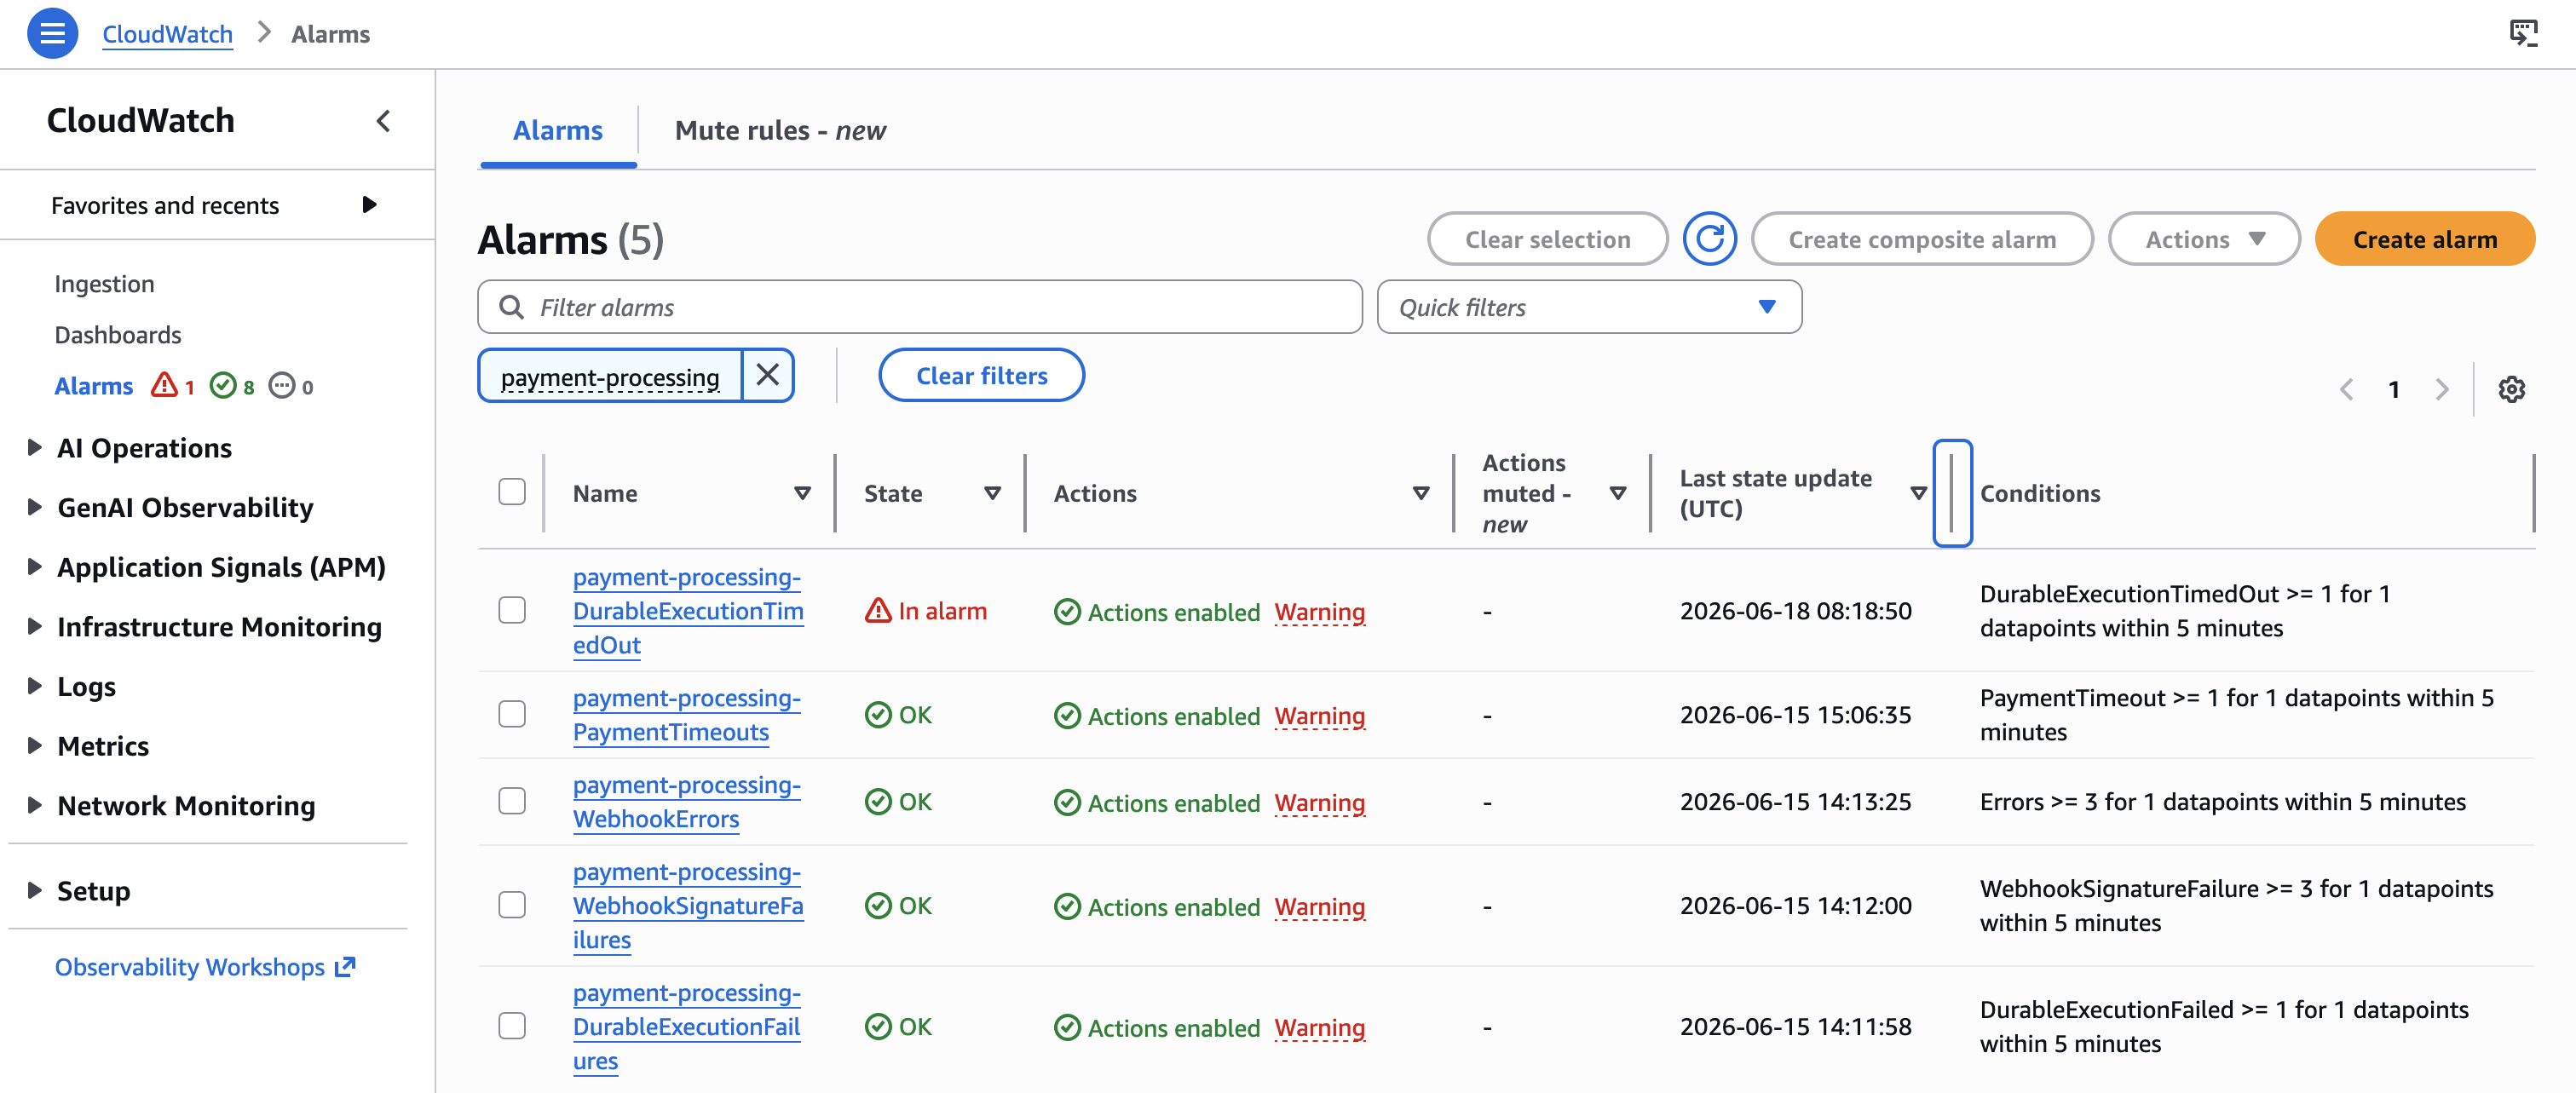
Task: Open the payment-processing-PaymentTimeouts alarm link
Action: pyautogui.click(x=686, y=714)
